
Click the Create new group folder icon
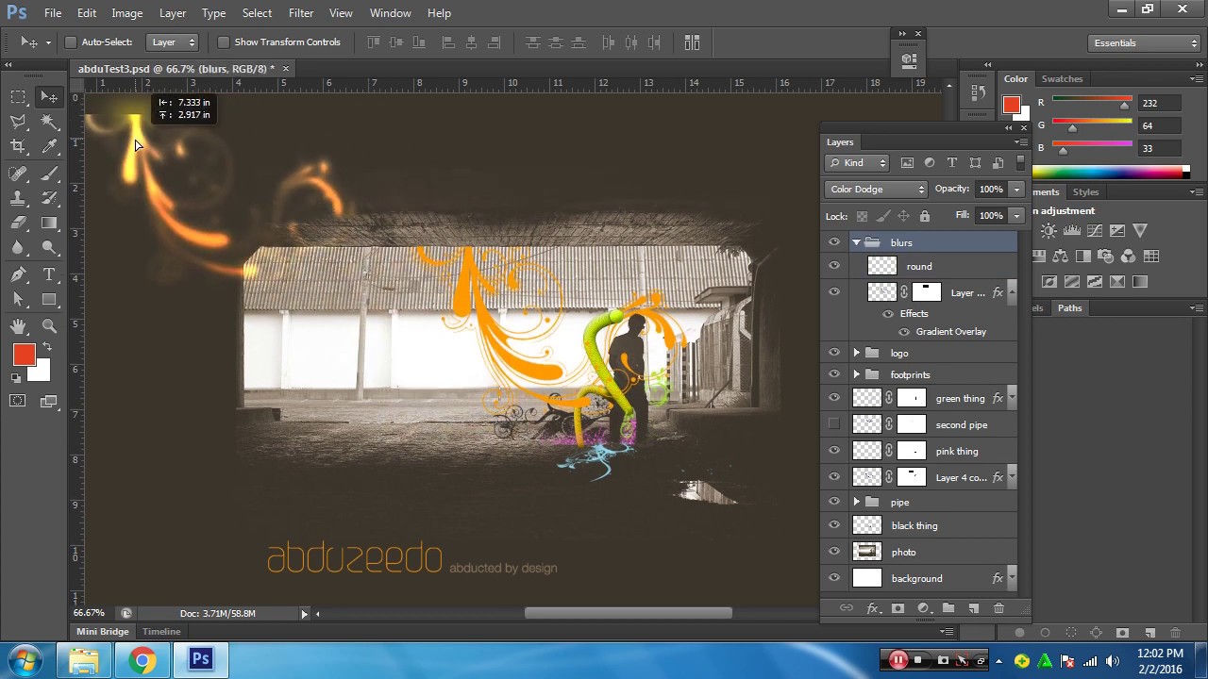coord(948,608)
